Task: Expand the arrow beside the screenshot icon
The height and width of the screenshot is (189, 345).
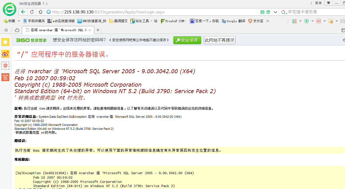Action: (x=337, y=21)
